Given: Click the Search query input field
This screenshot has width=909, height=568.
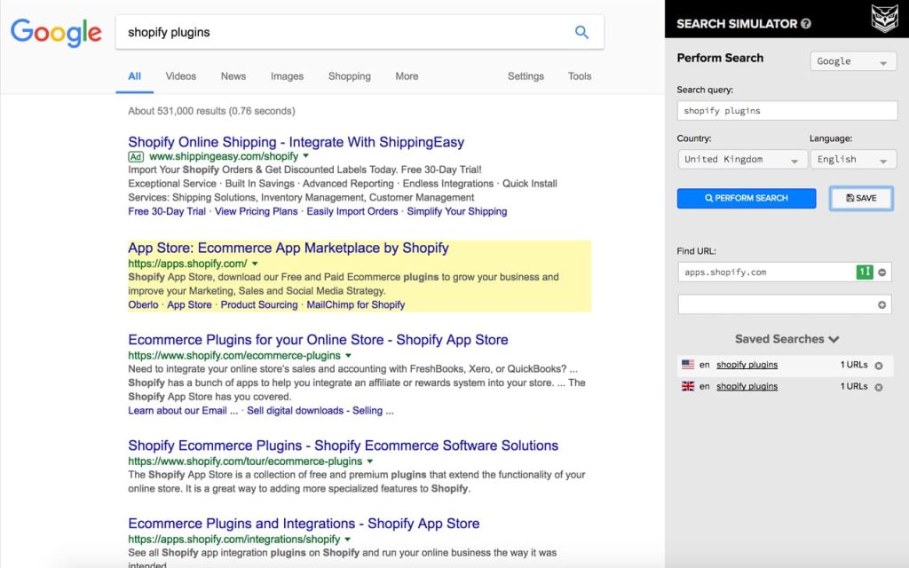Looking at the screenshot, I should [x=786, y=110].
